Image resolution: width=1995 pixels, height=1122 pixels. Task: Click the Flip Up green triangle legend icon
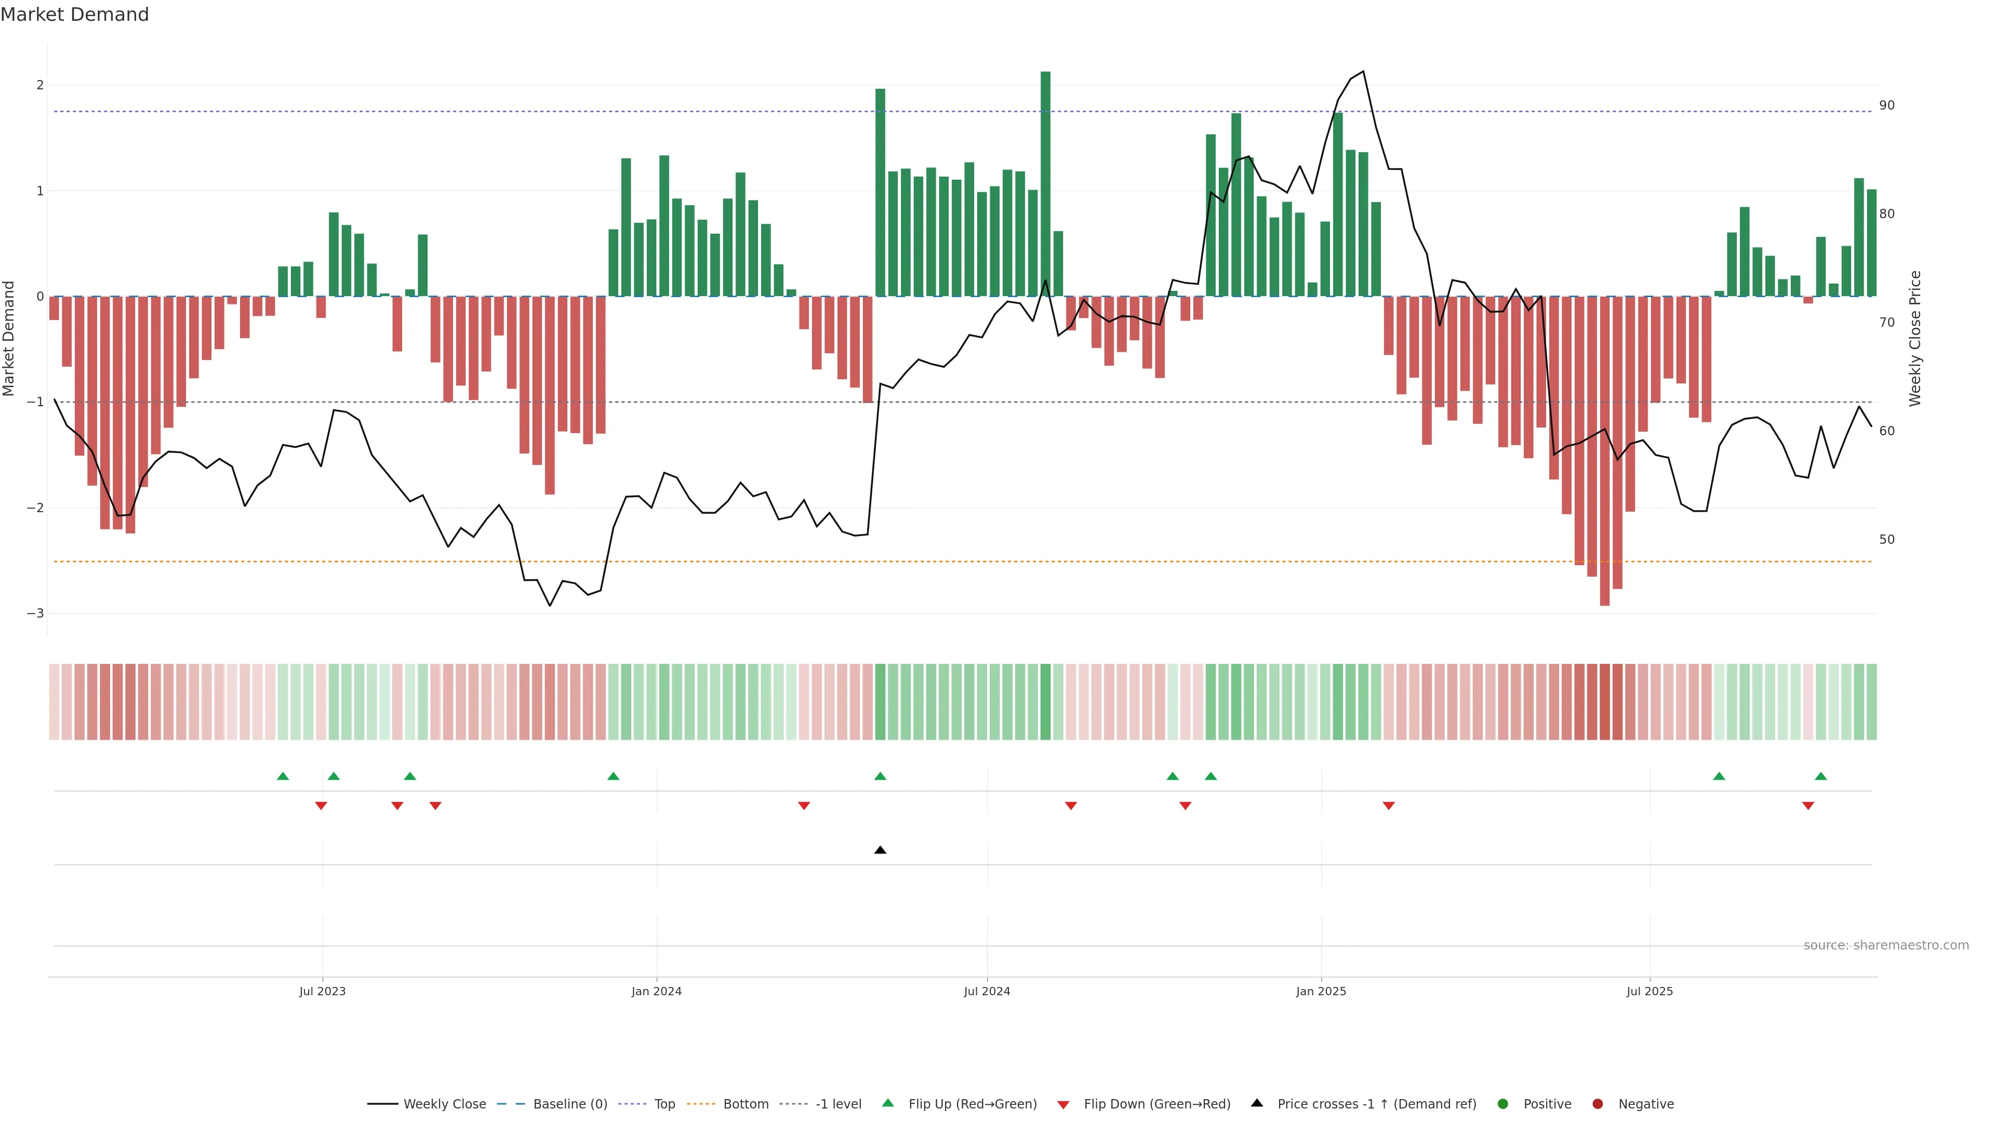[x=888, y=1103]
